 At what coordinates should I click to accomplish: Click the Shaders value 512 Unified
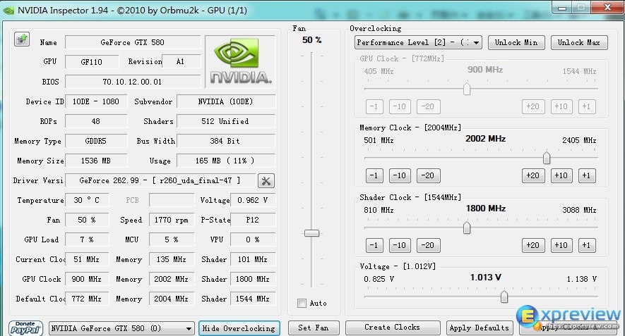coord(225,121)
